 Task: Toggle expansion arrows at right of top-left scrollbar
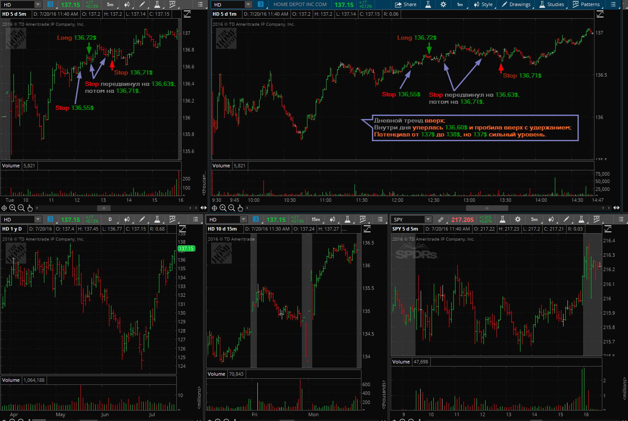(x=203, y=208)
